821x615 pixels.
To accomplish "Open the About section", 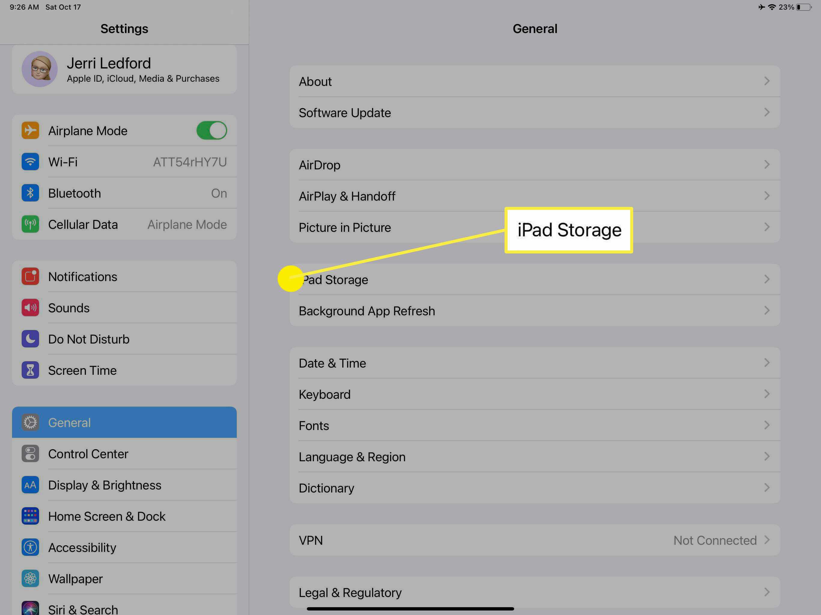I will (535, 81).
